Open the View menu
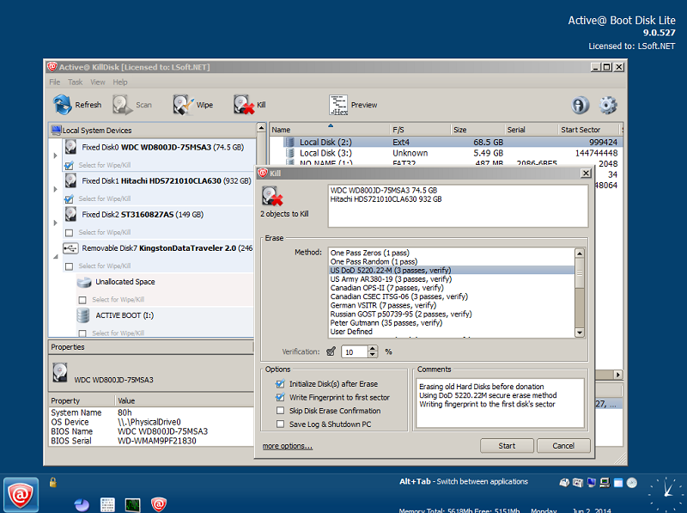The image size is (687, 513). [98, 82]
